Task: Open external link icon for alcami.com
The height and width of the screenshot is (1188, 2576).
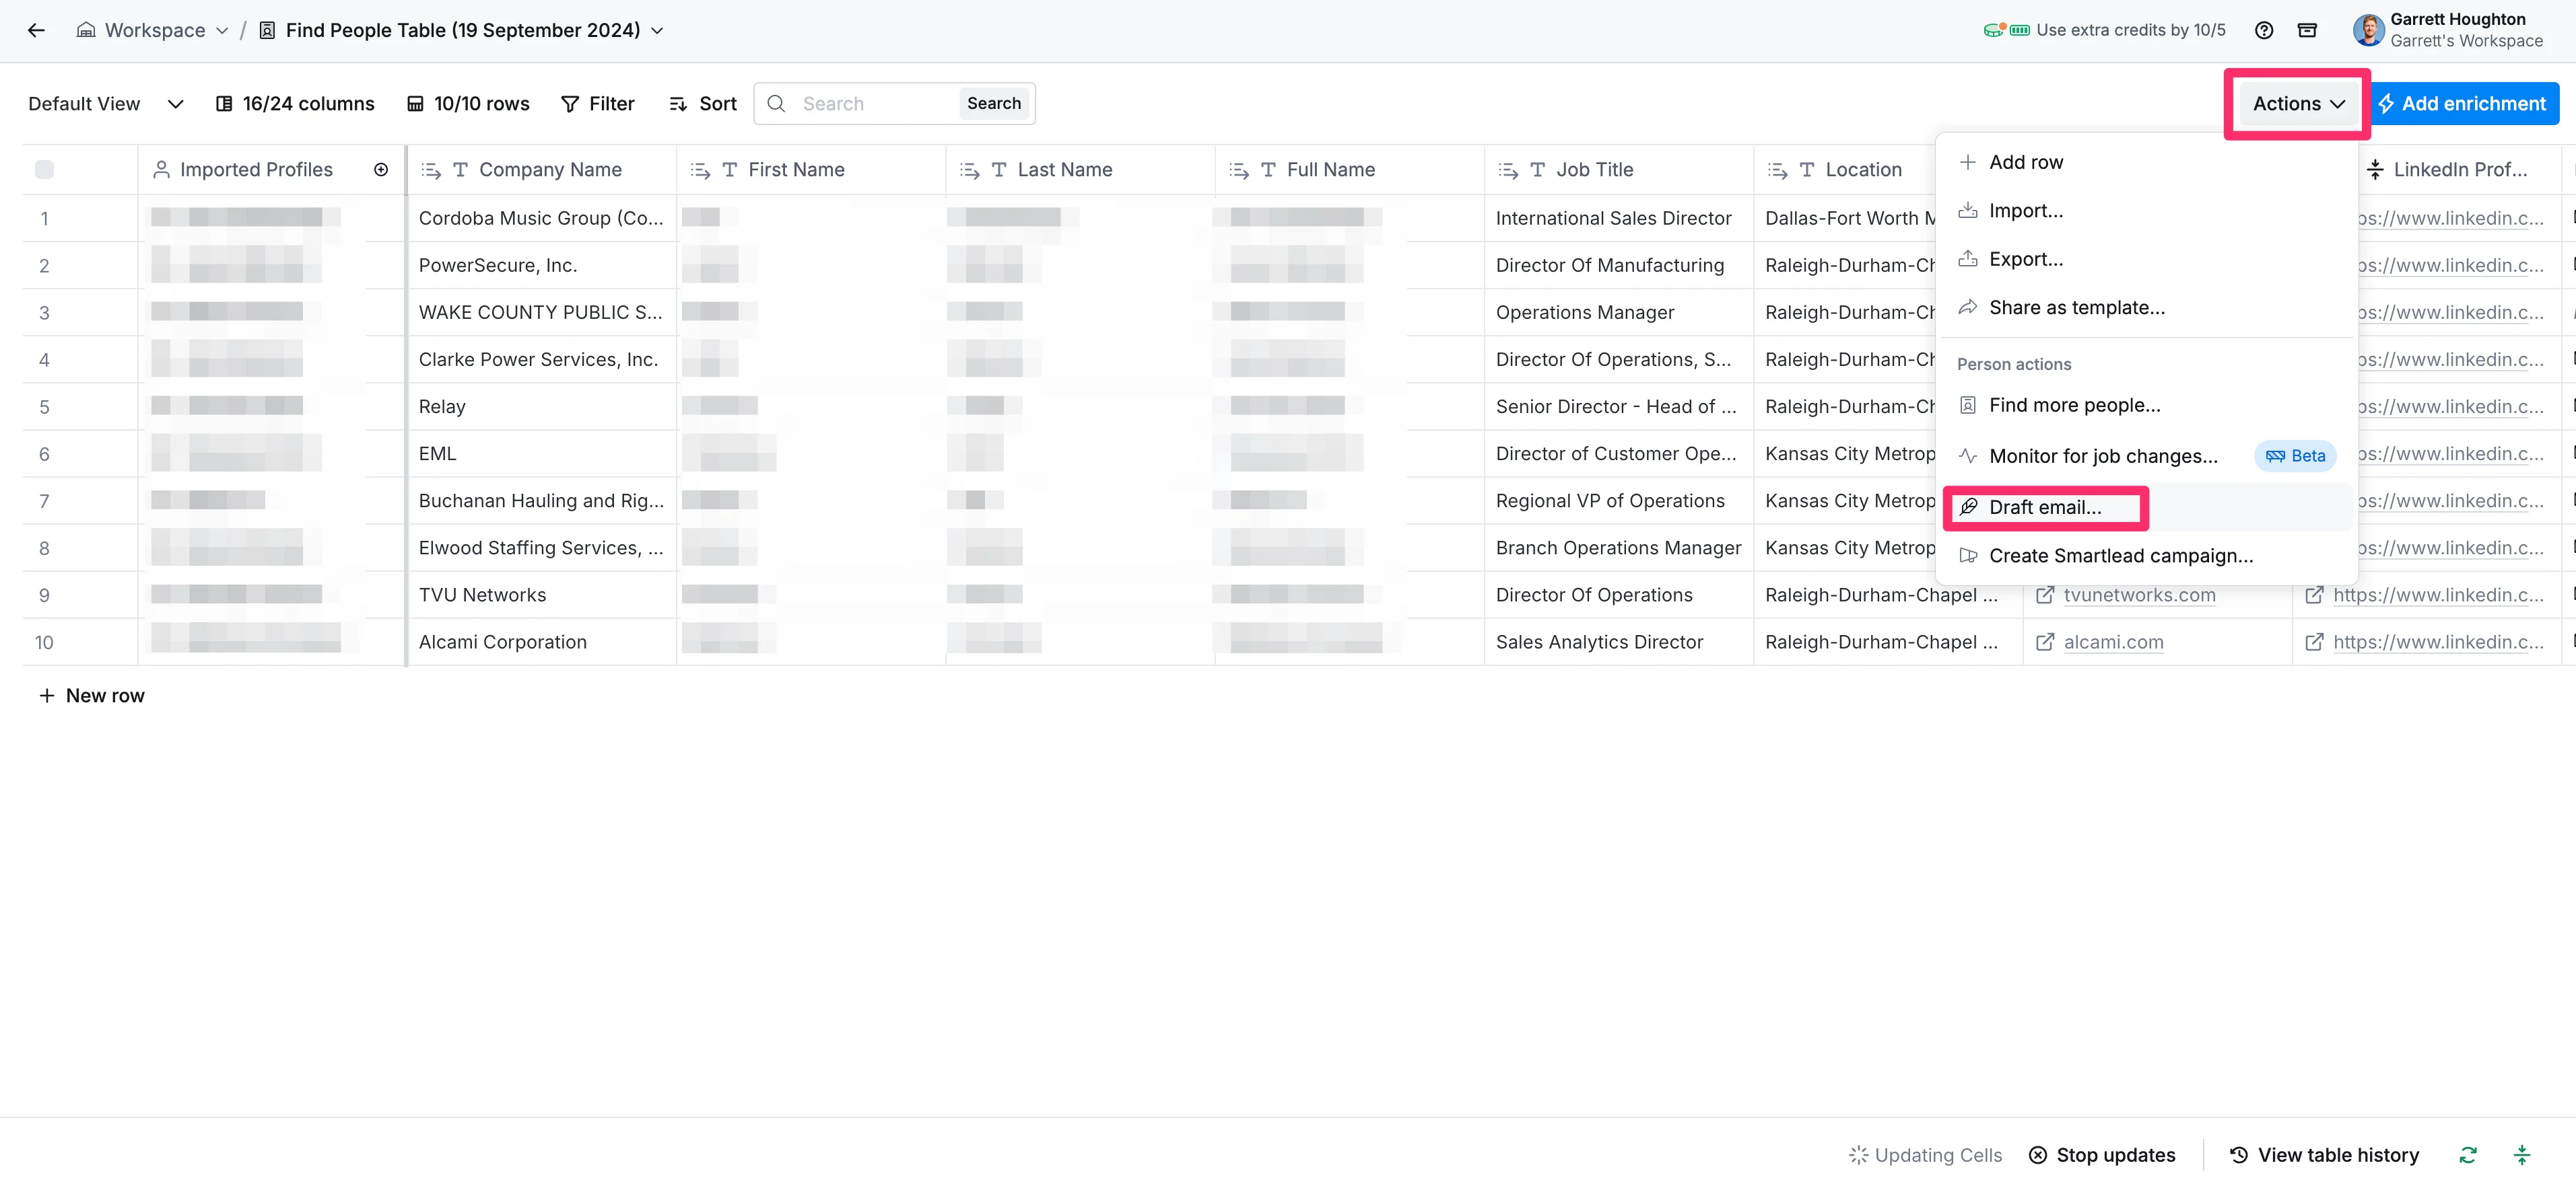Action: click(x=2045, y=642)
